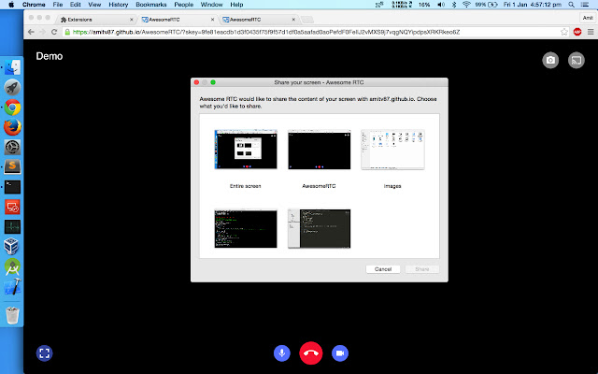The height and width of the screenshot is (374, 598).
Task: Open Sublime Text from the dock
Action: coord(12,166)
